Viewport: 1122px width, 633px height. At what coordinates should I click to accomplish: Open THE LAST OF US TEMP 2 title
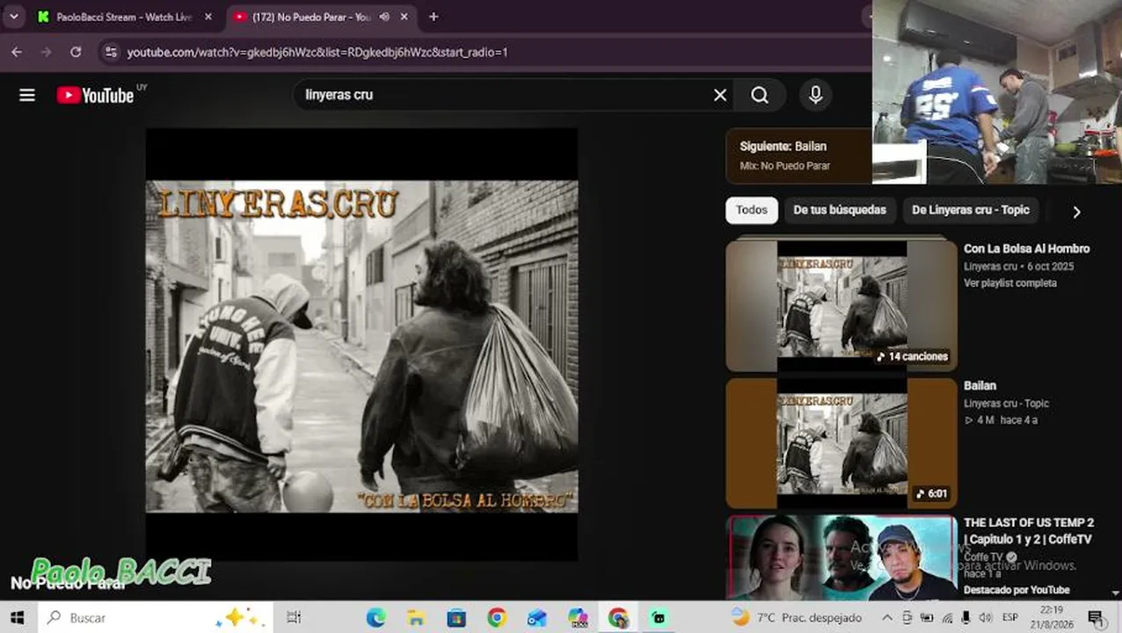coord(1029,531)
